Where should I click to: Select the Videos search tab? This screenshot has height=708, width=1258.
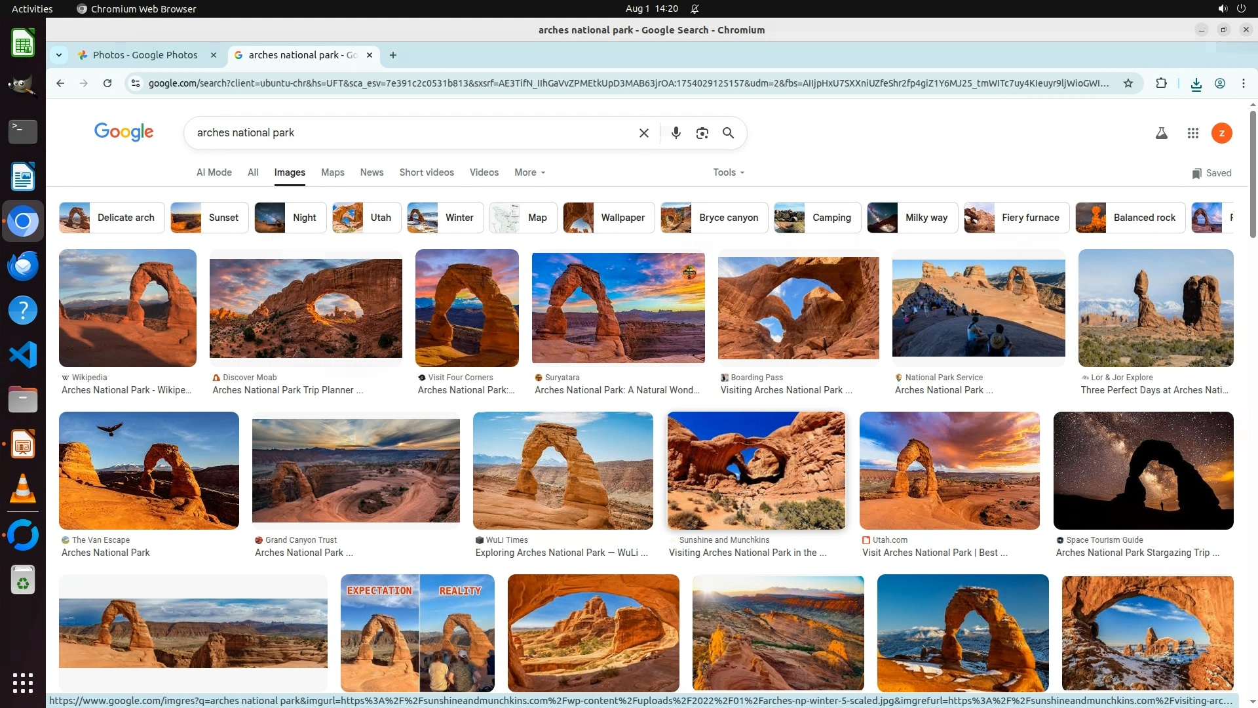coord(484,172)
